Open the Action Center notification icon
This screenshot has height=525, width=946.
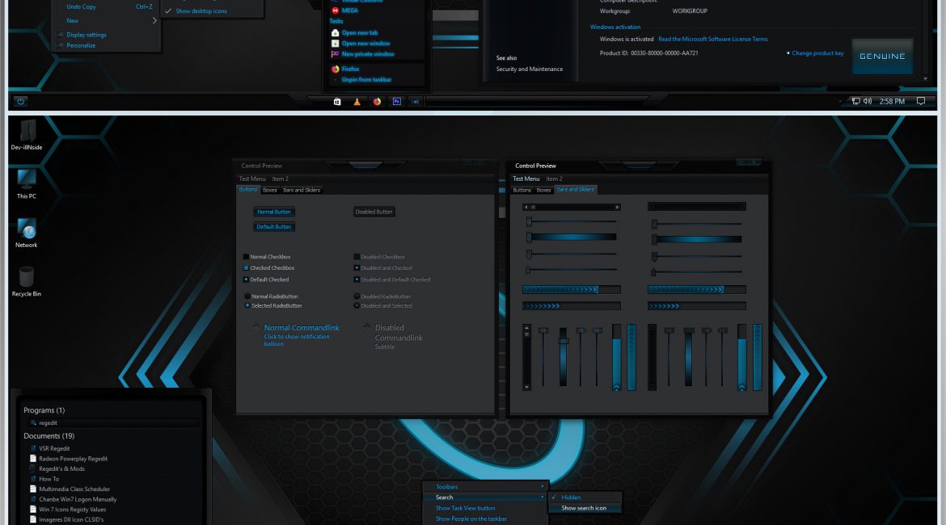[921, 101]
